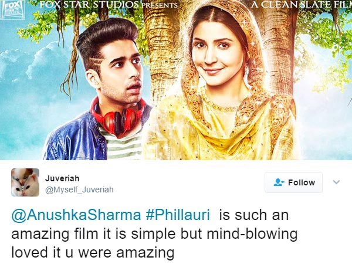352x264 pixels.
Task: Click the 'A Clean Slate Film' poster text
Action: (302, 5)
